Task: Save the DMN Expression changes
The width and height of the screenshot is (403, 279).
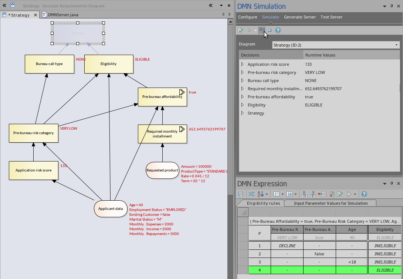Action: (241, 194)
